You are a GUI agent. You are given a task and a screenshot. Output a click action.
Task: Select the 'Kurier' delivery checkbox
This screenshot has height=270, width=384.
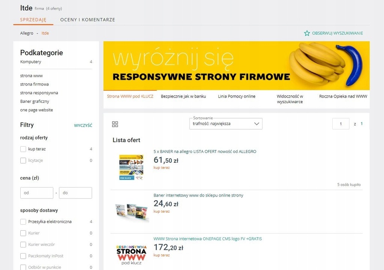(23, 233)
